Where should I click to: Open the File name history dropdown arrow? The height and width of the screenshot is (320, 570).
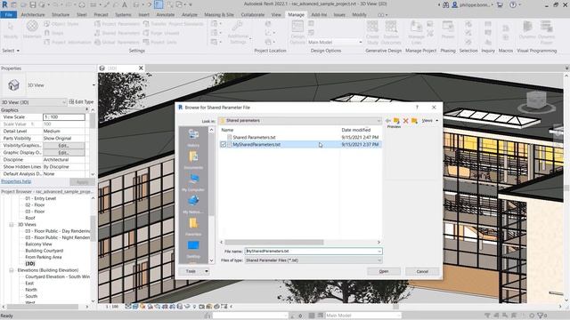(x=379, y=251)
